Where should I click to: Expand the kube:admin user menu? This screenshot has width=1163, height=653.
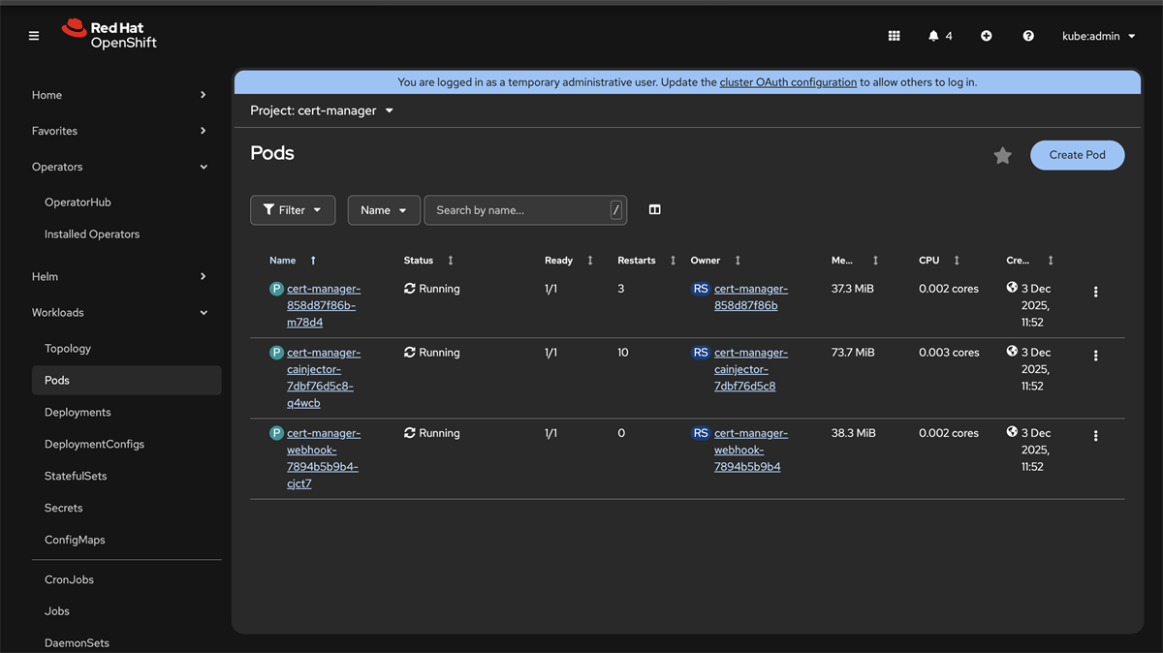click(1098, 36)
